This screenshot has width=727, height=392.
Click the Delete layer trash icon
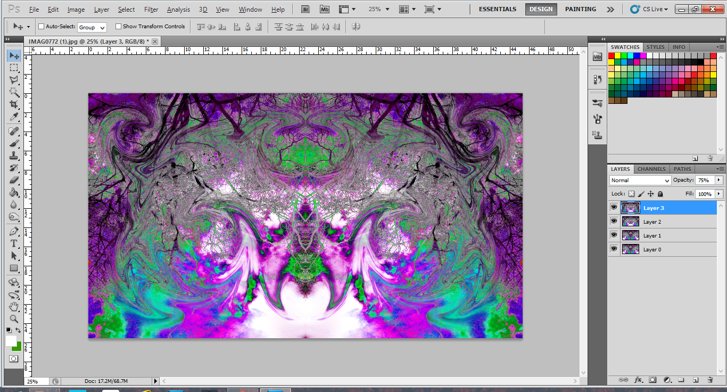710,380
